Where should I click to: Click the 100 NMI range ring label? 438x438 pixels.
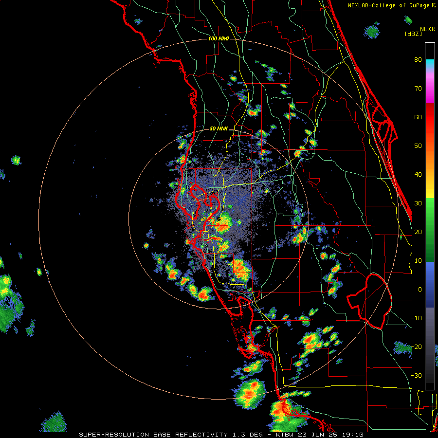pos(219,38)
